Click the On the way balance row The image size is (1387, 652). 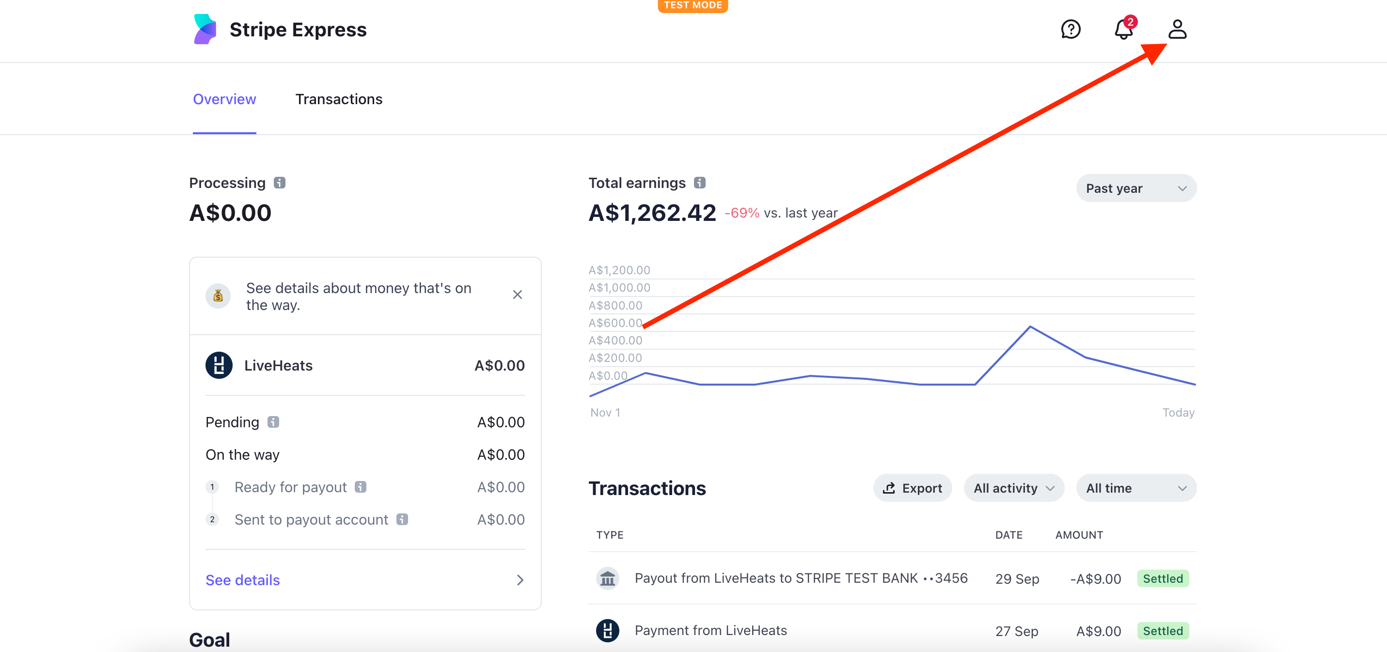tap(365, 454)
